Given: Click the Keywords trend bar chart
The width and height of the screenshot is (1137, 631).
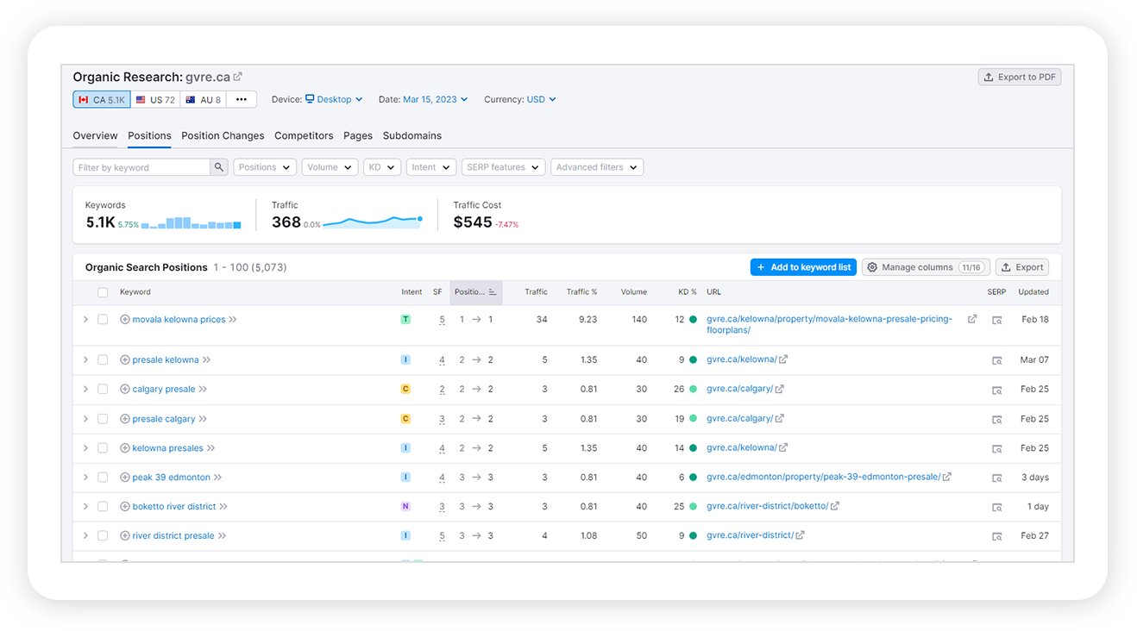Looking at the screenshot, I should coord(191,222).
